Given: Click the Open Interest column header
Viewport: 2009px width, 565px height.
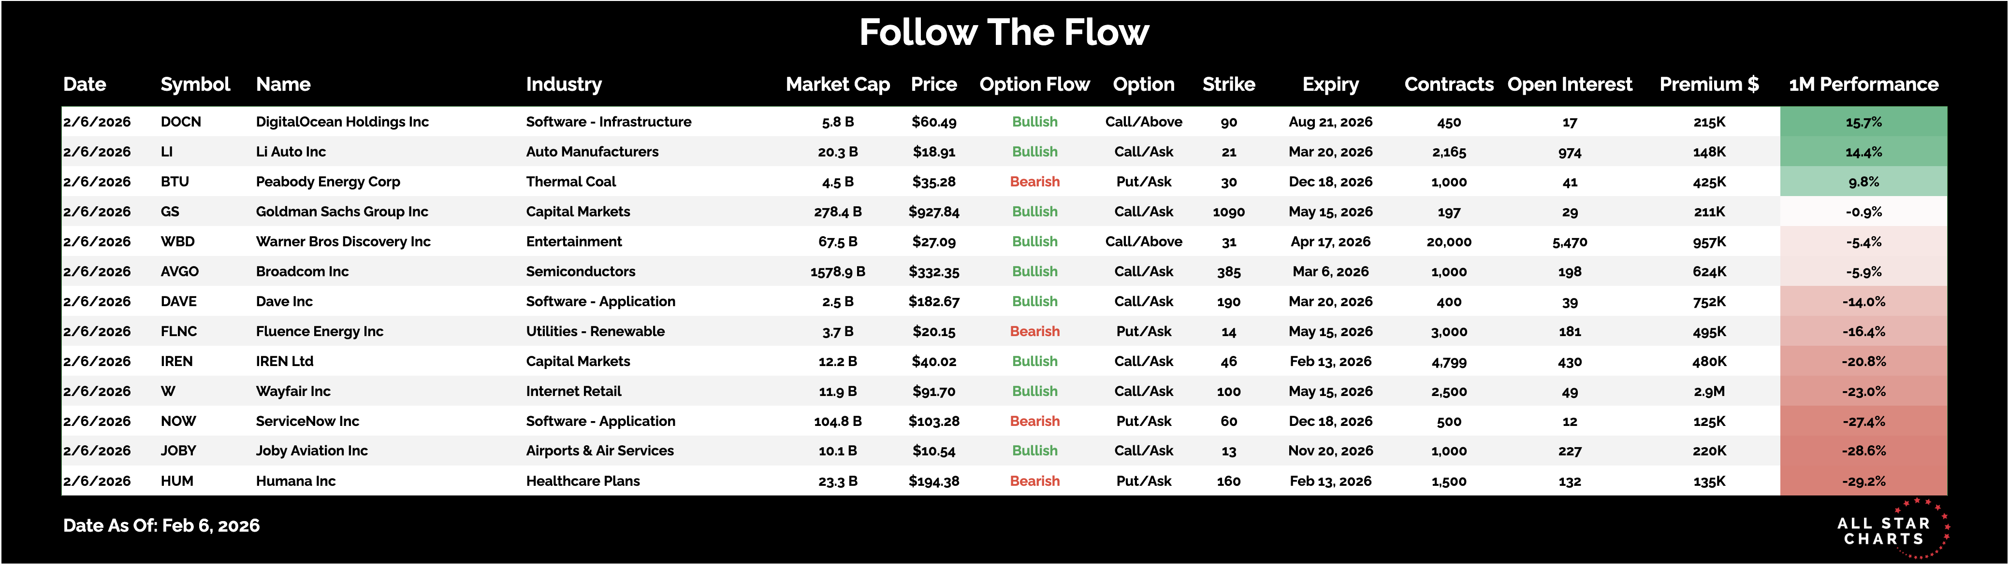Looking at the screenshot, I should 1569,84.
